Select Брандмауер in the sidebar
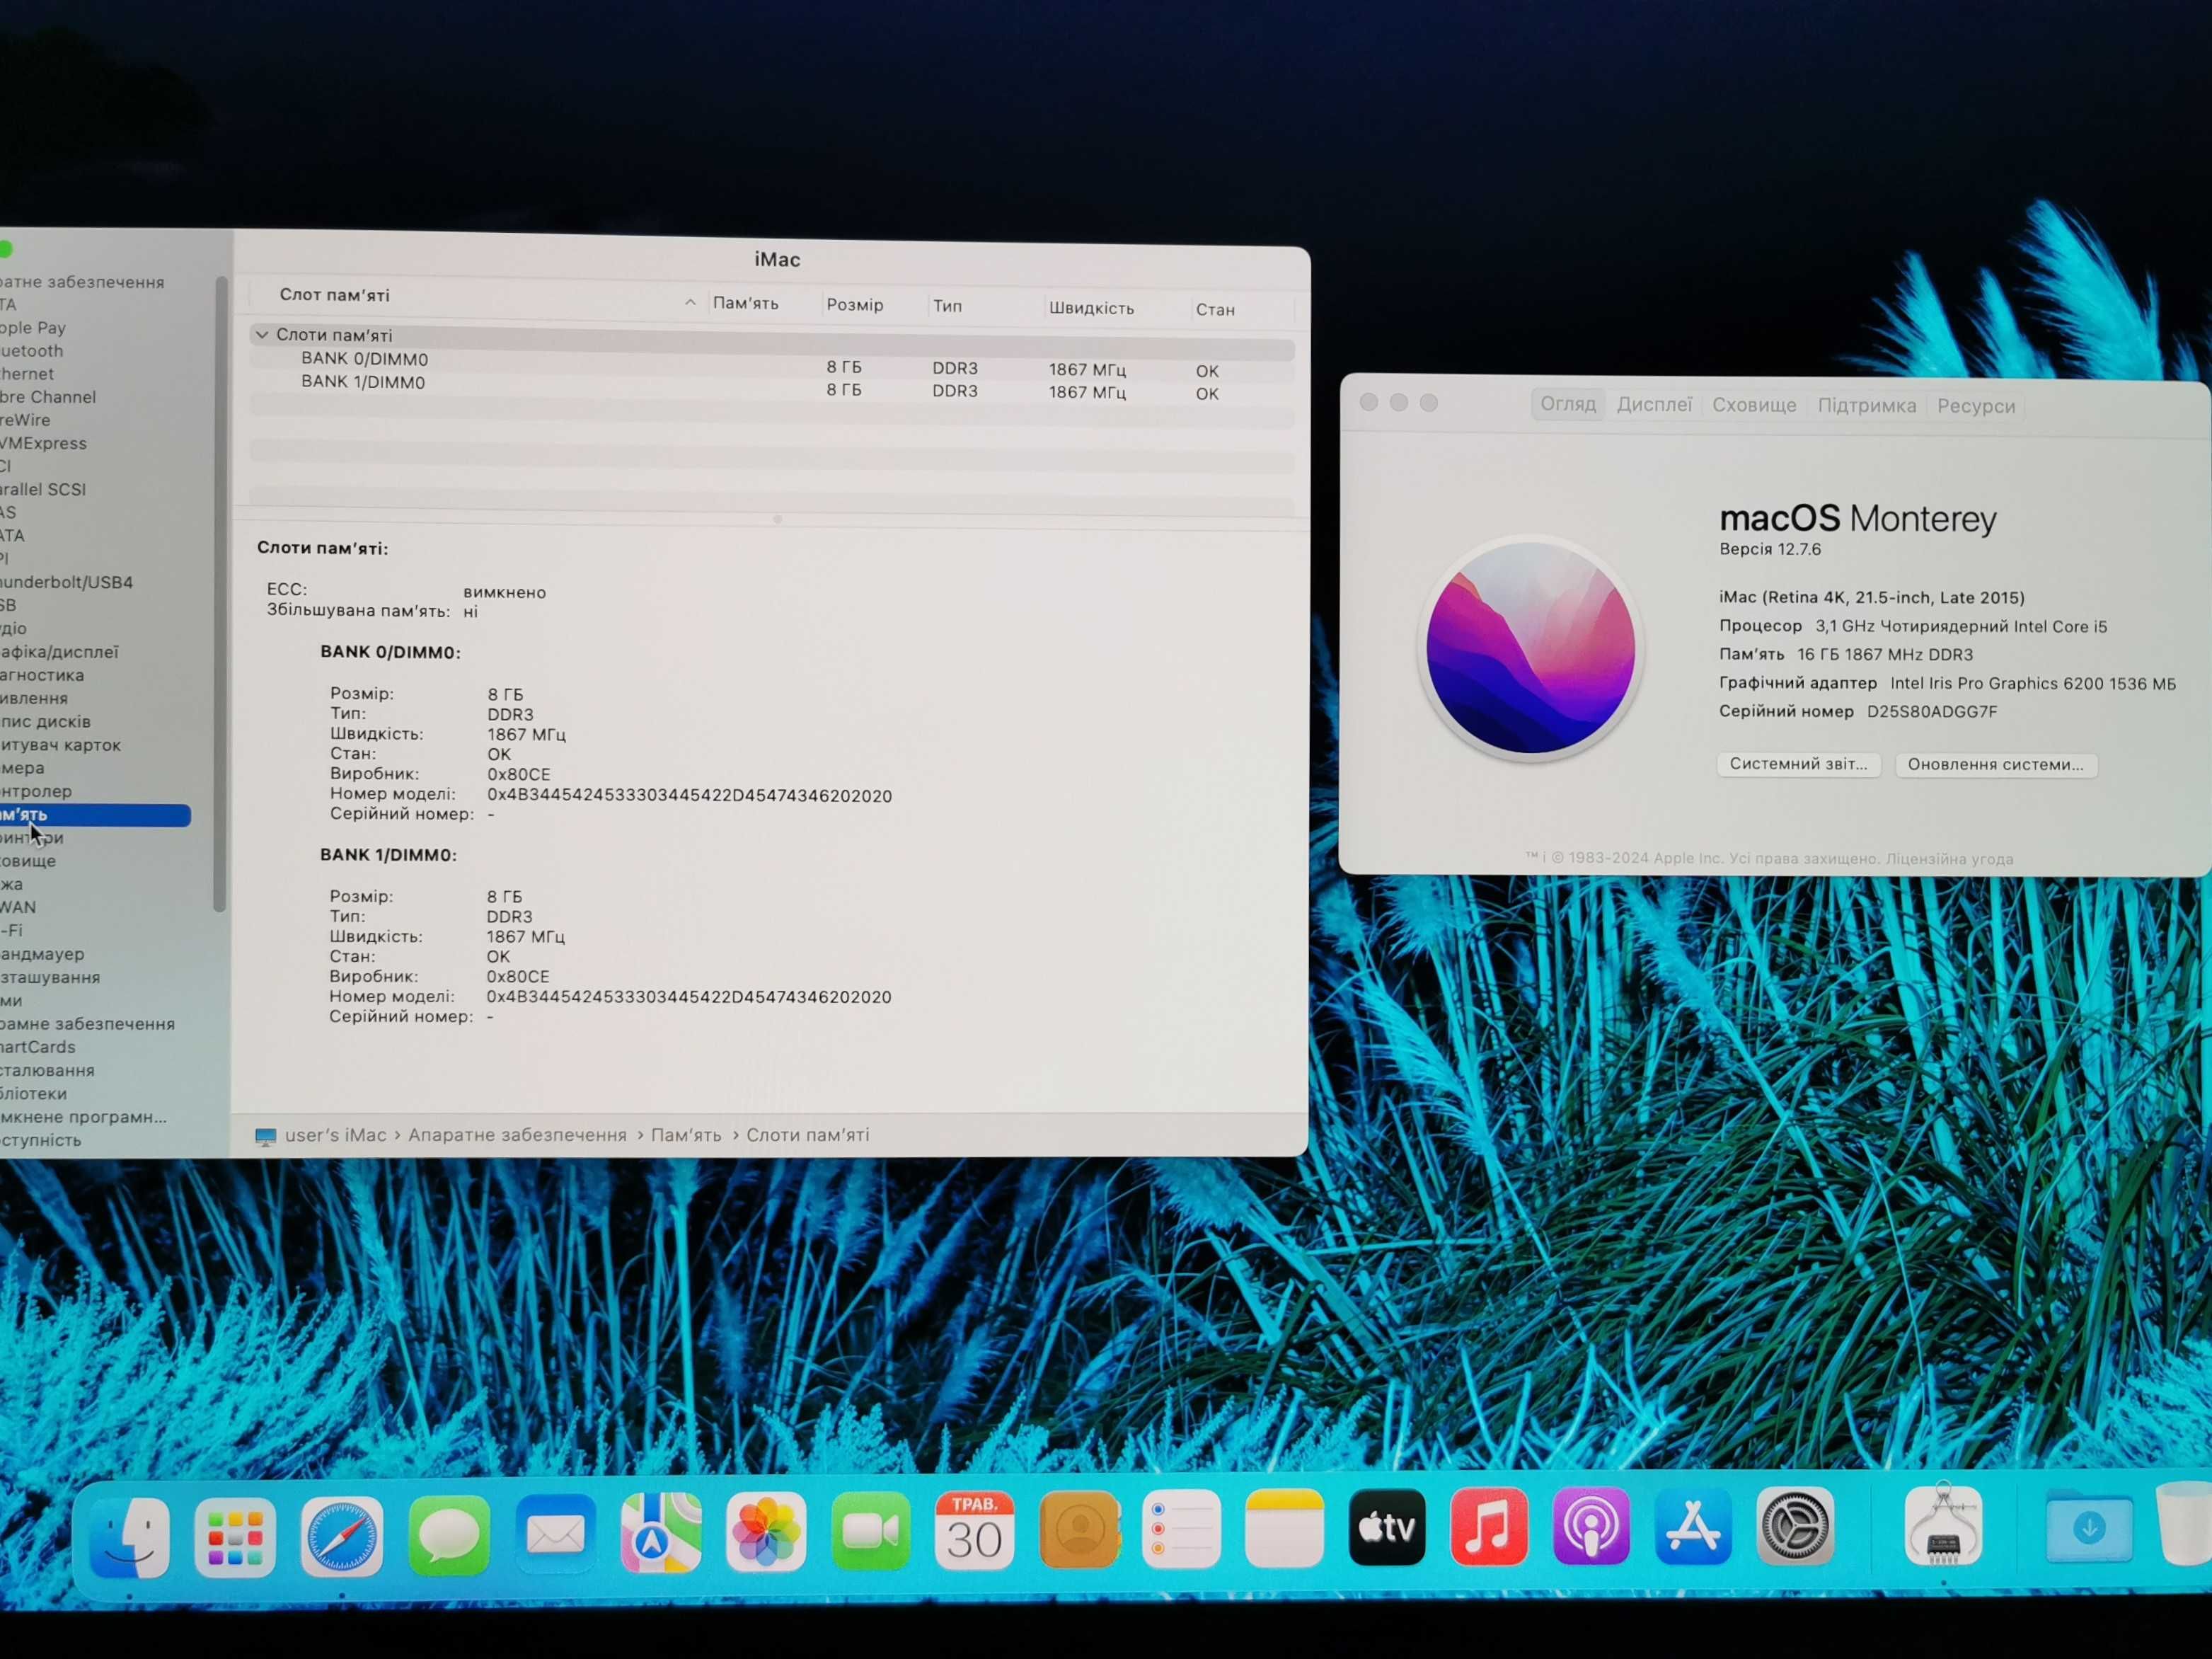The height and width of the screenshot is (1659, 2212). (x=42, y=954)
